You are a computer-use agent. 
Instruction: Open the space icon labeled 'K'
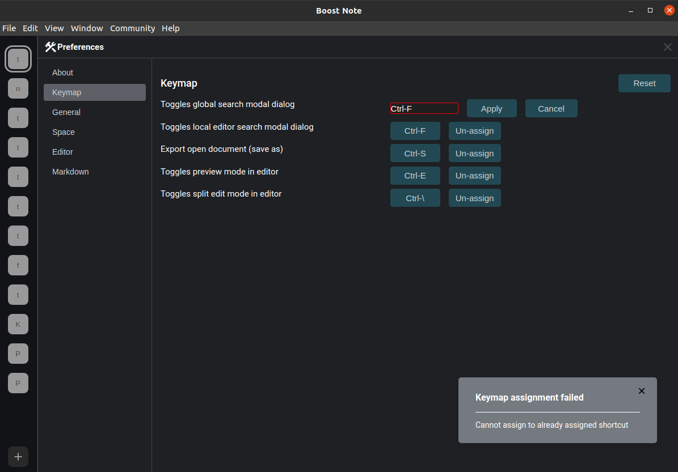point(18,324)
